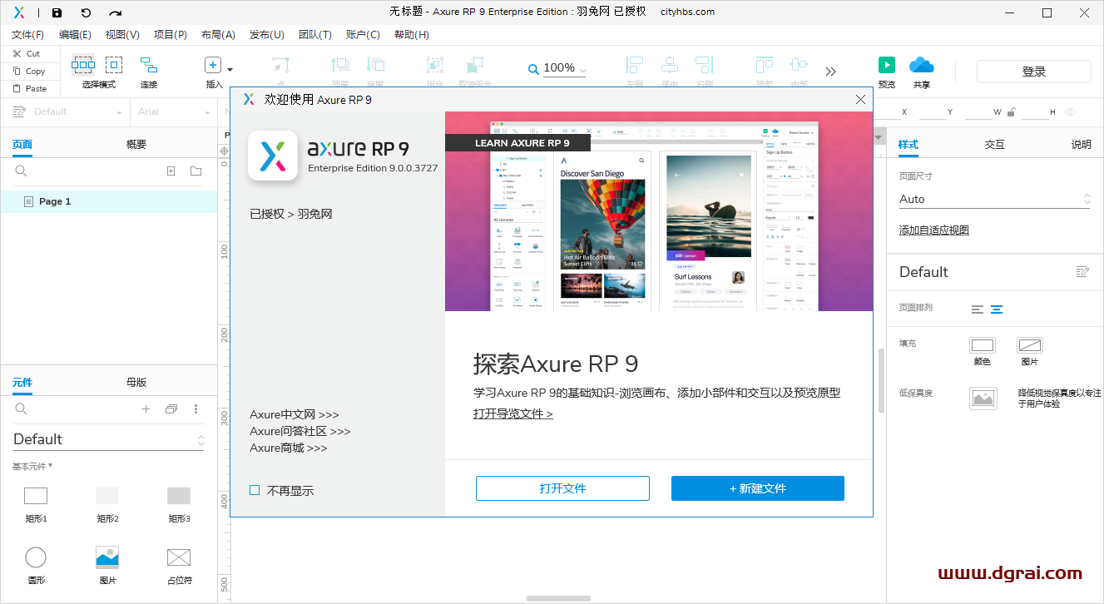Open sharing with the 共享 cloud icon
The image size is (1104, 604).
point(921,64)
